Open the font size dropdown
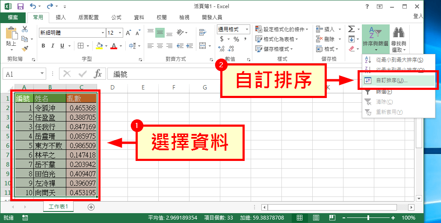The width and height of the screenshot is (441, 223). (x=120, y=33)
